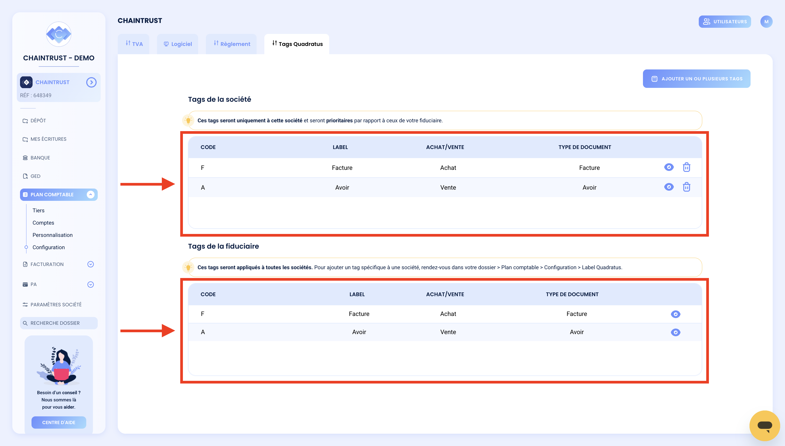The height and width of the screenshot is (446, 785).
Task: Click the Tags de la fiduciaire heading
Action: tap(223, 246)
